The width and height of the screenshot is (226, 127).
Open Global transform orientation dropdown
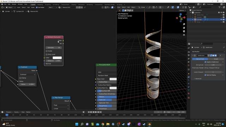[x=143, y=7]
